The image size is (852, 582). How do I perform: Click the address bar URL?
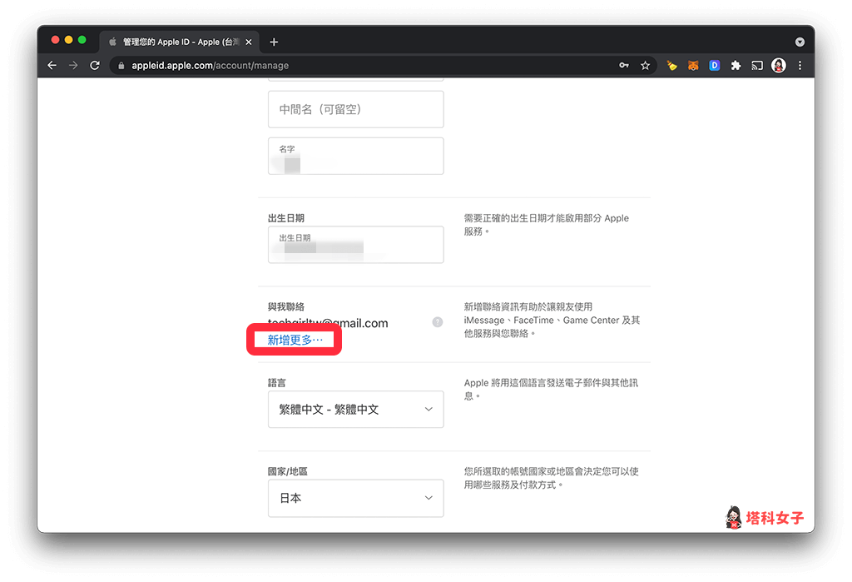(x=211, y=65)
